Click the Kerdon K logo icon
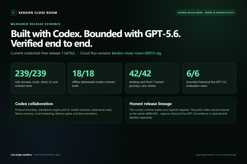The height and width of the screenshot is (164, 247). click(x=13, y=13)
